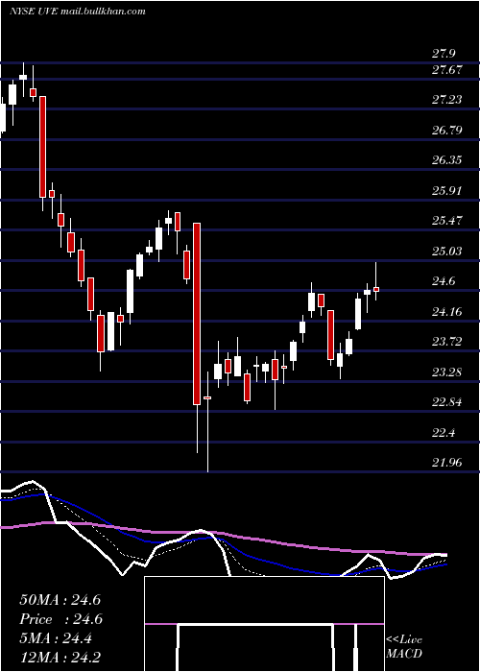
Task: Click the 27.67 price axis label
Action: pos(447,69)
